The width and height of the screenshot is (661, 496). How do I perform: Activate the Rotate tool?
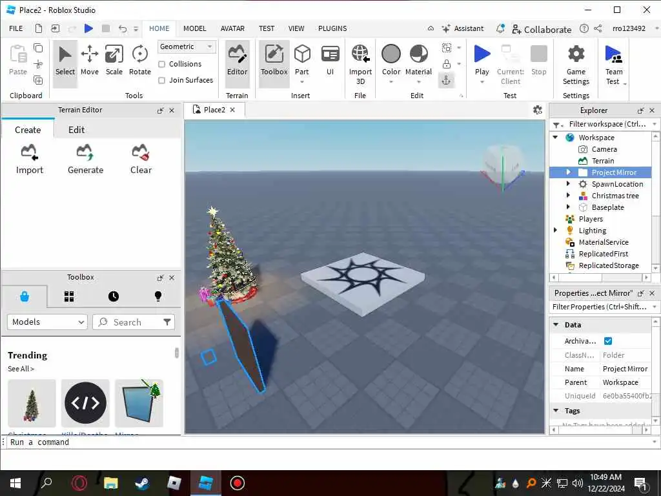click(x=140, y=61)
